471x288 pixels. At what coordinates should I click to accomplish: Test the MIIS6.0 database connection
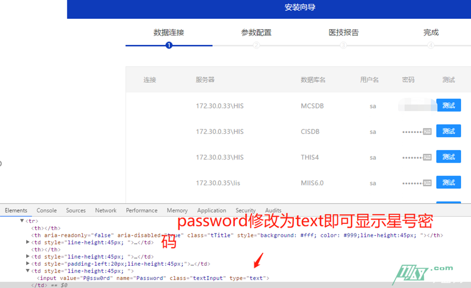coord(448,182)
